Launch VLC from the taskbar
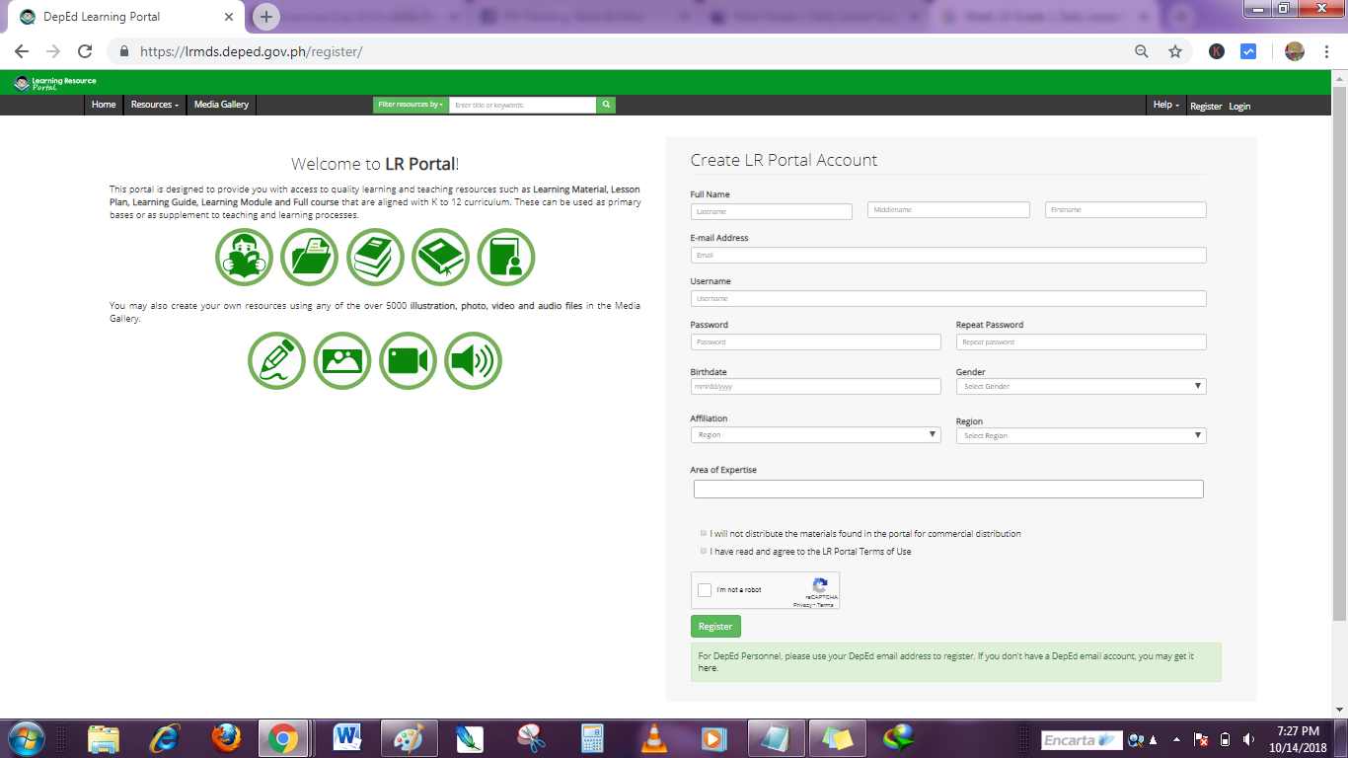The width and height of the screenshot is (1348, 758). click(652, 737)
